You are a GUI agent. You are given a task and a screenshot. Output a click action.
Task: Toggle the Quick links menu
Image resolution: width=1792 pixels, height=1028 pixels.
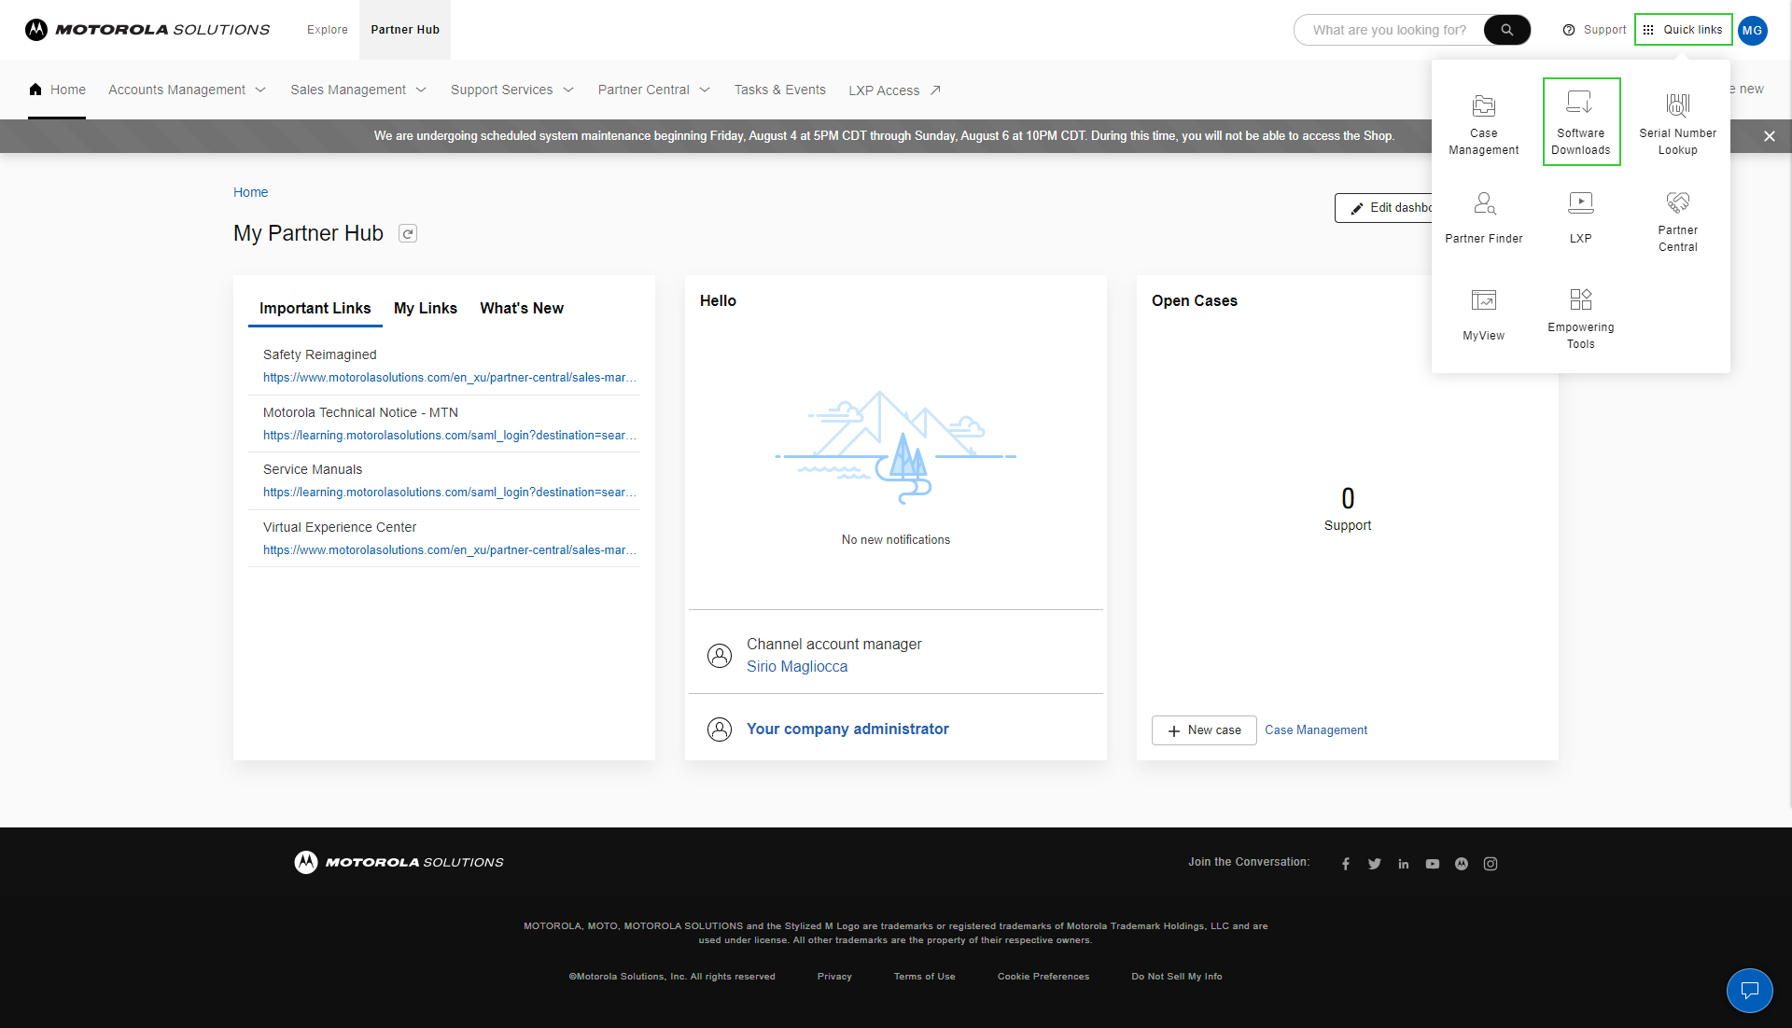[1684, 30]
